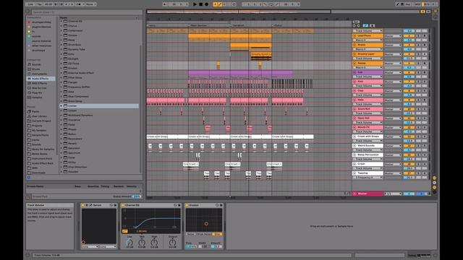Image resolution: width=463 pixels, height=260 pixels.
Task: Toggle the Channel EQ device on/off
Action: [x=123, y=205]
